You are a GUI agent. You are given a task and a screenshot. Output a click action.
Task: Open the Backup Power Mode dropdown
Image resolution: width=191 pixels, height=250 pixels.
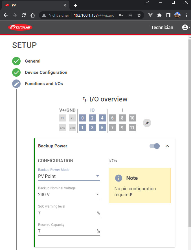pyautogui.click(x=69, y=176)
